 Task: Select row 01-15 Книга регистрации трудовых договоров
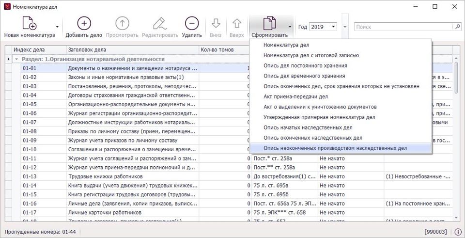click(237, 195)
